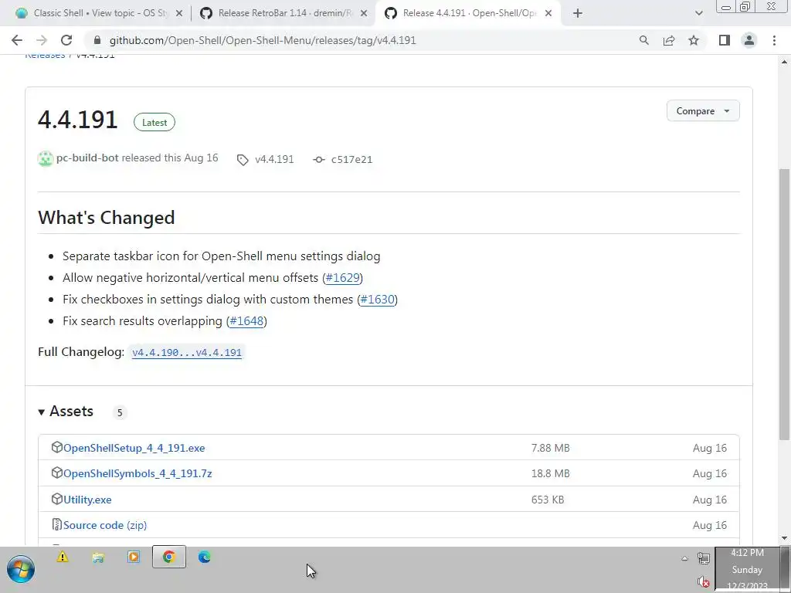Open pull request #1629
791x593 pixels.
342,278
